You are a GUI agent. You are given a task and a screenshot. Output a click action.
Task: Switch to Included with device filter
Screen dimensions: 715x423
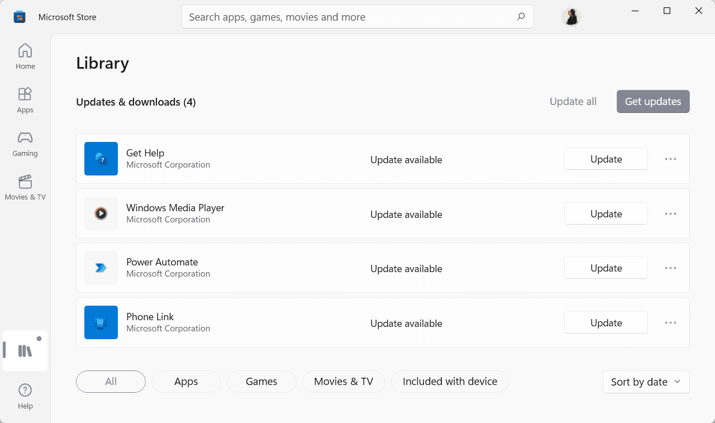click(x=450, y=382)
